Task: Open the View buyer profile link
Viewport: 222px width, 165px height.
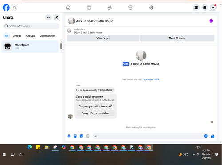Action: [151, 79]
